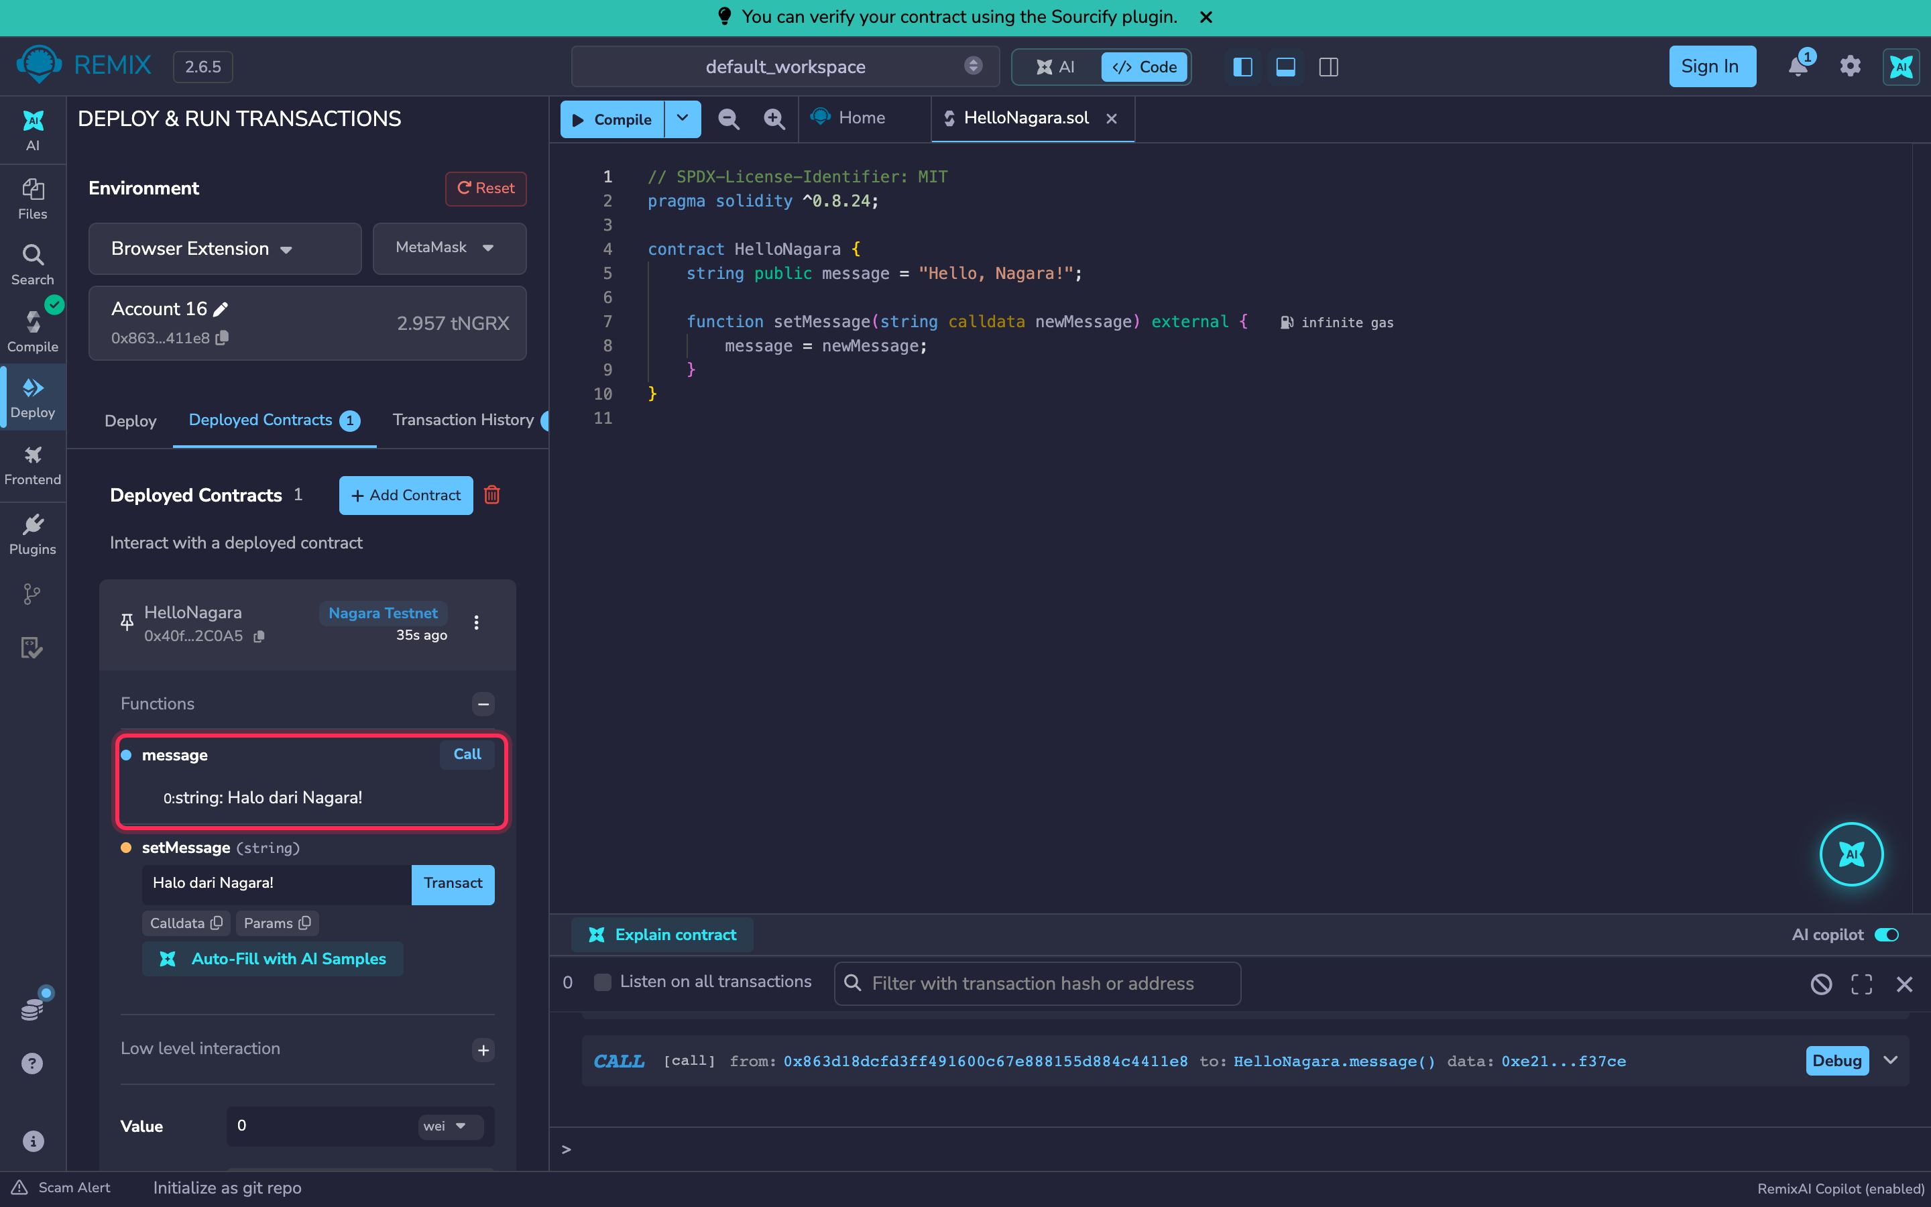
Task: Click the Add Contract button
Action: [x=406, y=496]
